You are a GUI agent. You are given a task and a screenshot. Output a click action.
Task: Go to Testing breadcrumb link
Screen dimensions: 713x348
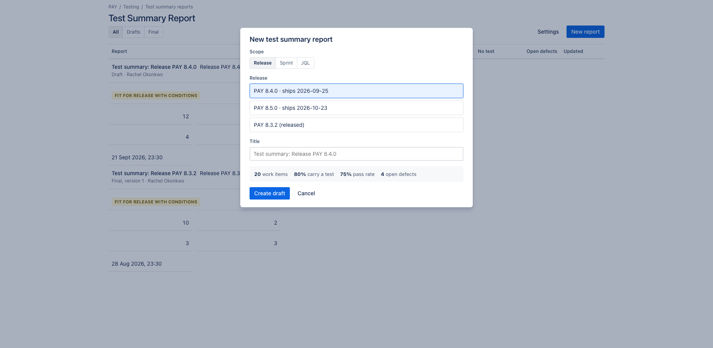(131, 7)
